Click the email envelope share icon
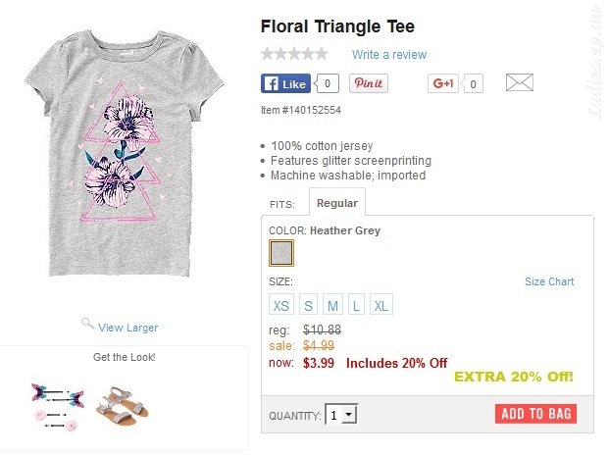 pos(520,82)
